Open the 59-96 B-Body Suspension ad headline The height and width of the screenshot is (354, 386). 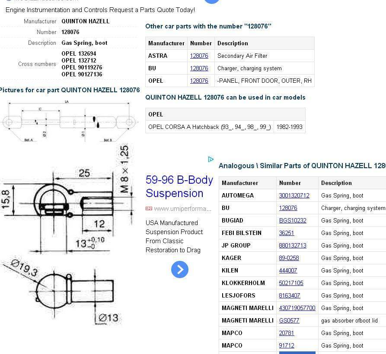pyautogui.click(x=179, y=186)
